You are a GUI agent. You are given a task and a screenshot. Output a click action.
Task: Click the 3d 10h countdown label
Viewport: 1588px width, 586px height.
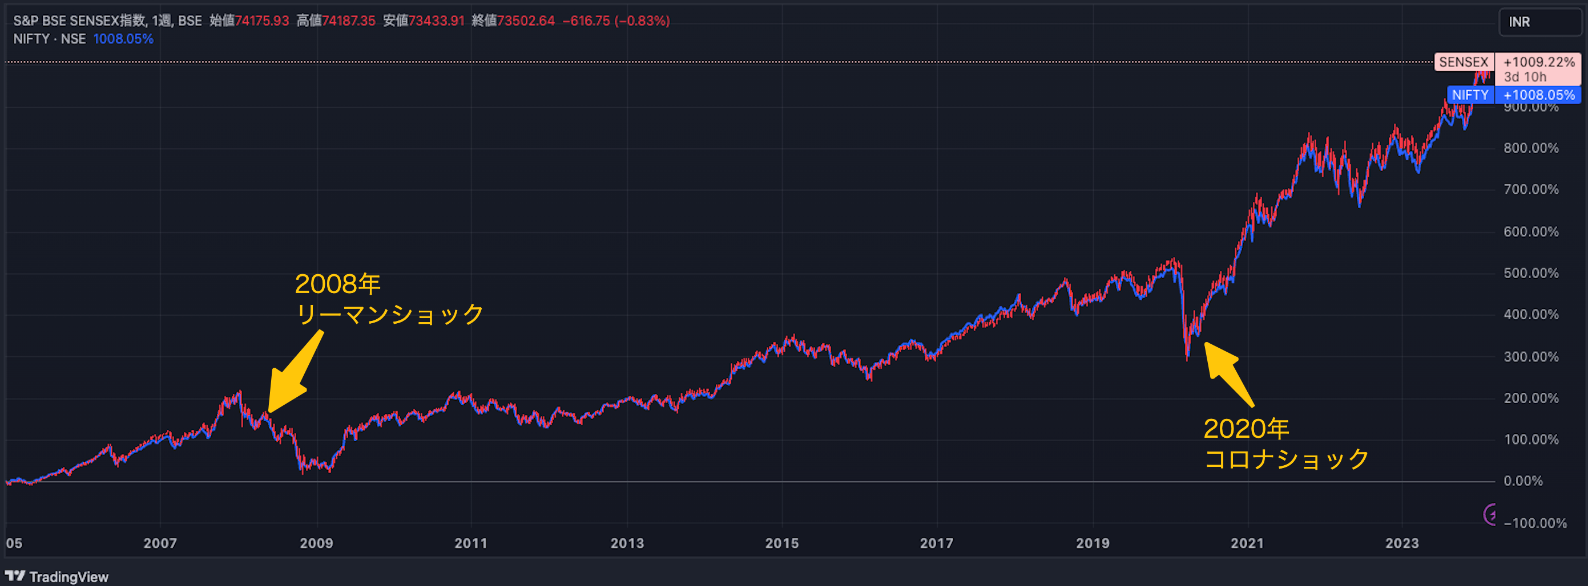1525,78
